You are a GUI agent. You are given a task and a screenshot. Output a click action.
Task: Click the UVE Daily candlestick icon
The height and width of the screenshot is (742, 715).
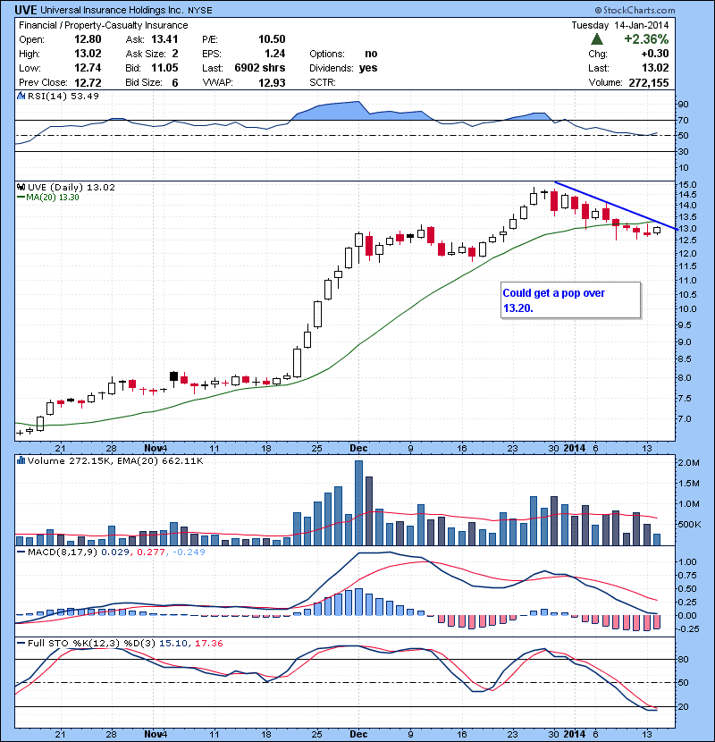21,188
